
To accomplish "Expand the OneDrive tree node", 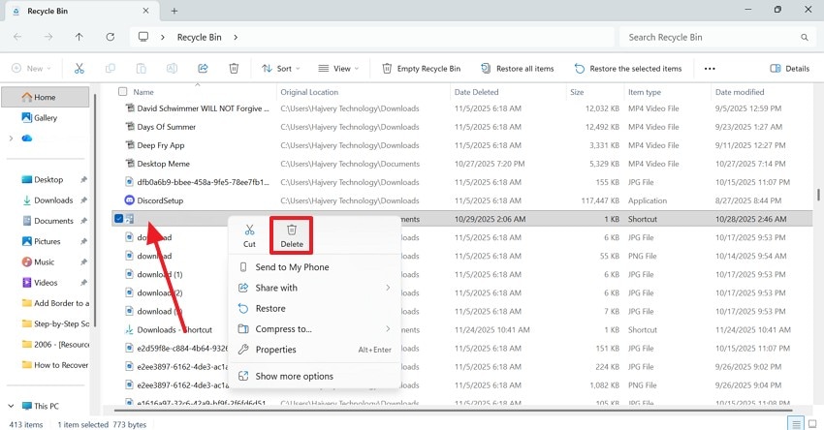I will tap(11, 138).
